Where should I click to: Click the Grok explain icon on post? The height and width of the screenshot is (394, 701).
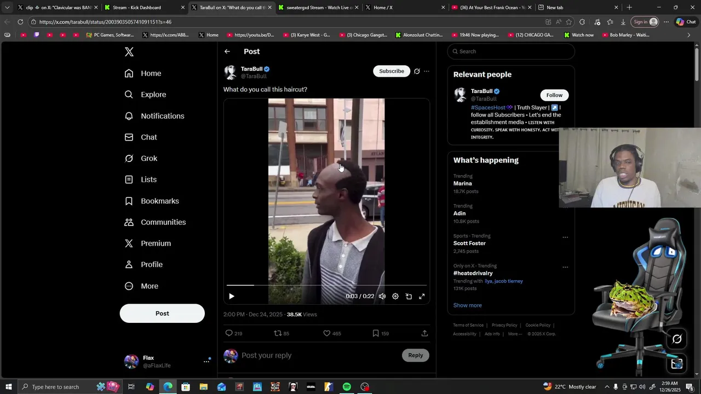pyautogui.click(x=417, y=71)
